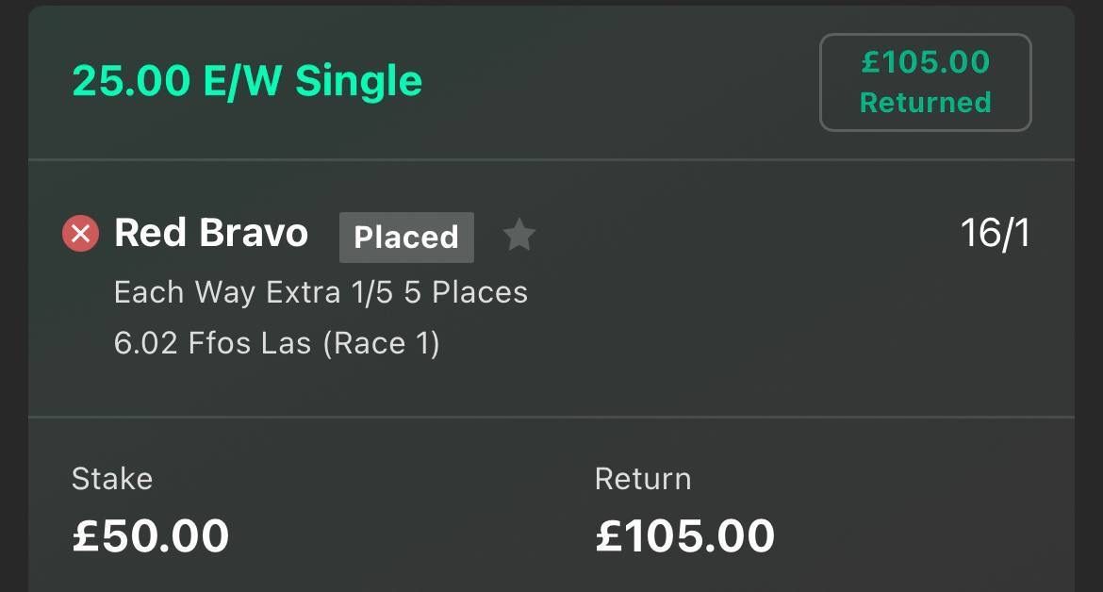Select the bottom £105.00 return amount

[x=685, y=535]
